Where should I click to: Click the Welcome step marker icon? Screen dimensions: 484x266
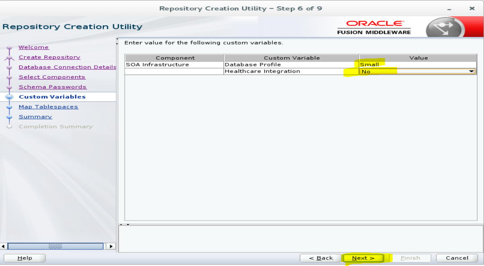[x=10, y=47]
